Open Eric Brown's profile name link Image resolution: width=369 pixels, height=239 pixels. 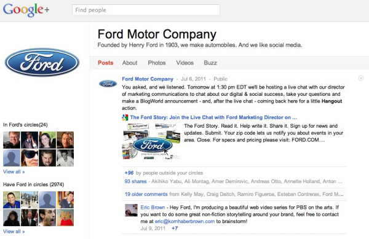pos(153,207)
